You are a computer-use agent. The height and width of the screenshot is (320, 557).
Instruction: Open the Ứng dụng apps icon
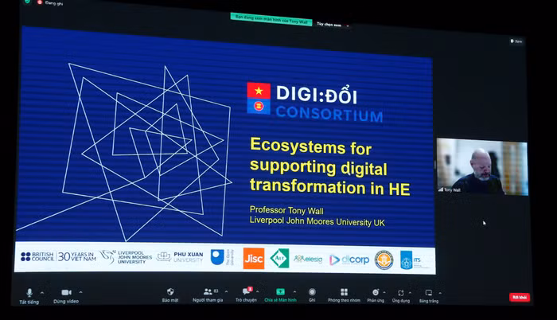[401, 295]
